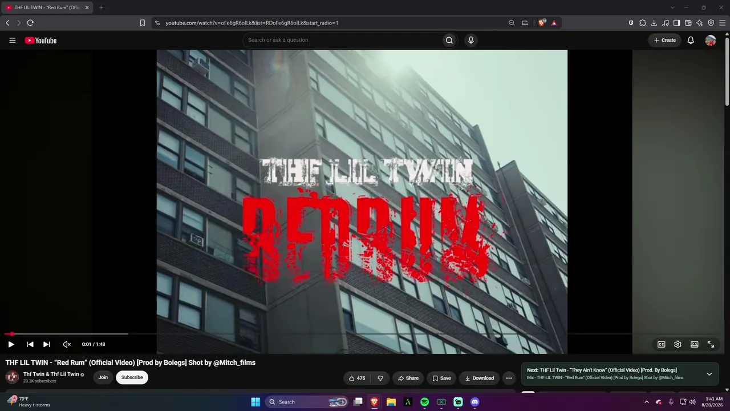Toggle theater mode on the player
The image size is (730, 411).
click(694, 344)
